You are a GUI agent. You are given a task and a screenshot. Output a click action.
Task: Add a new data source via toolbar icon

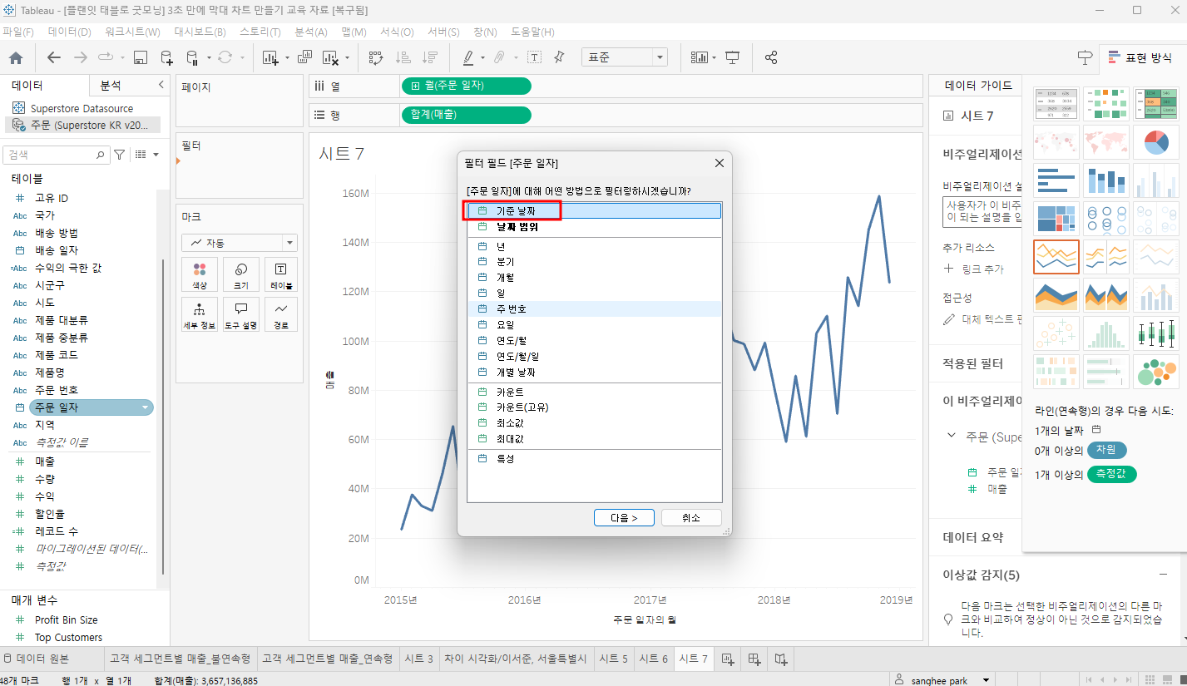point(166,57)
